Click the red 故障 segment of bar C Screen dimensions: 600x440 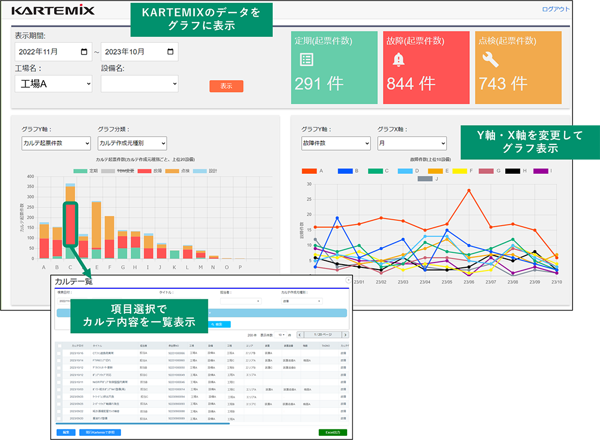pos(70,225)
